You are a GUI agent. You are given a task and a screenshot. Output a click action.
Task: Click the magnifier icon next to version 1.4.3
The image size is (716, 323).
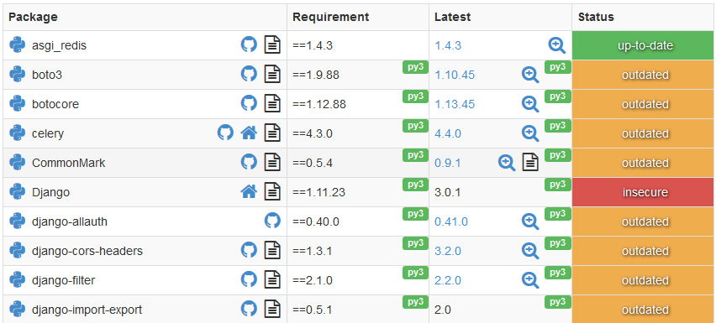click(556, 45)
